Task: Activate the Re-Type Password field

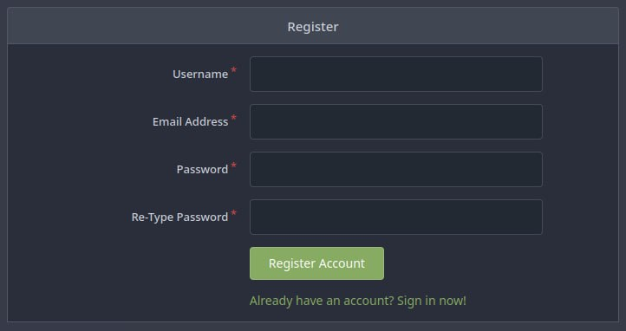Action: tap(396, 217)
